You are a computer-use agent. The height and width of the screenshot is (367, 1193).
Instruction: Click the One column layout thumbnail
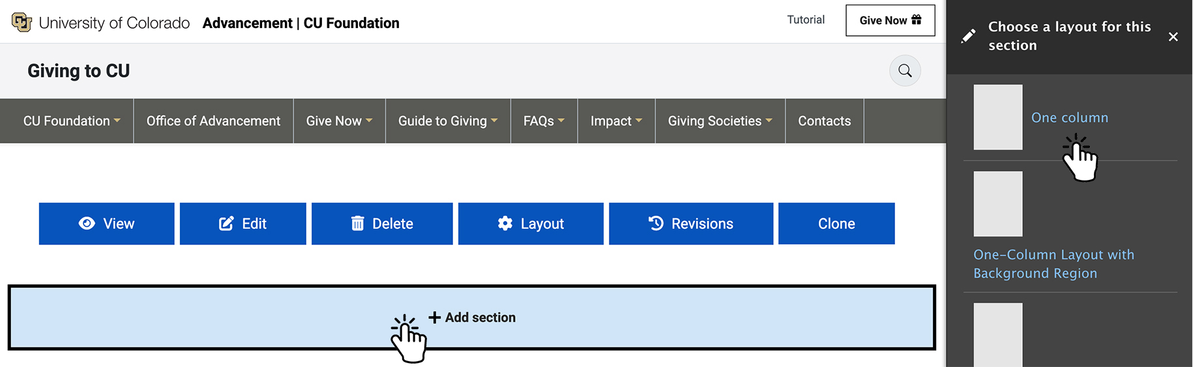point(997,117)
